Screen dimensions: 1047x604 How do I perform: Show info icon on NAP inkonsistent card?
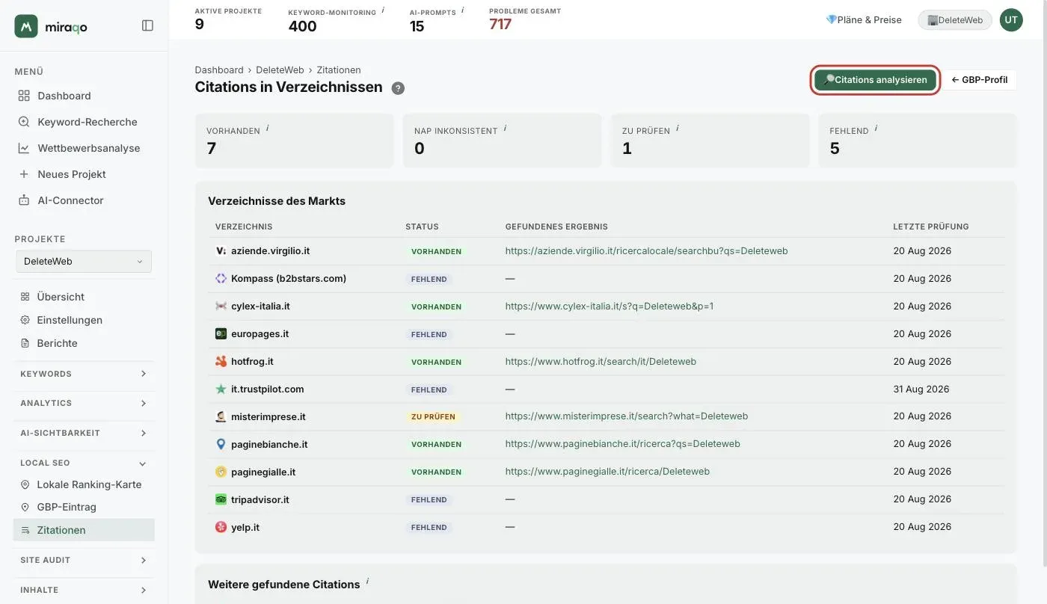pyautogui.click(x=505, y=128)
